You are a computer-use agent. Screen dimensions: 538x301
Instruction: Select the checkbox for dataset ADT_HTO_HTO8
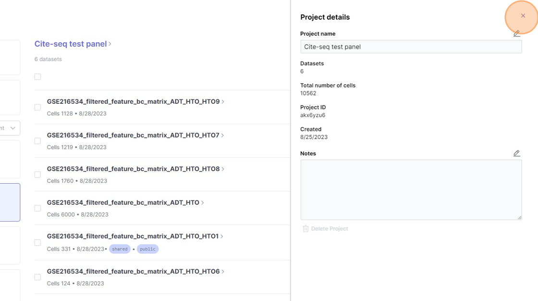pyautogui.click(x=37, y=175)
